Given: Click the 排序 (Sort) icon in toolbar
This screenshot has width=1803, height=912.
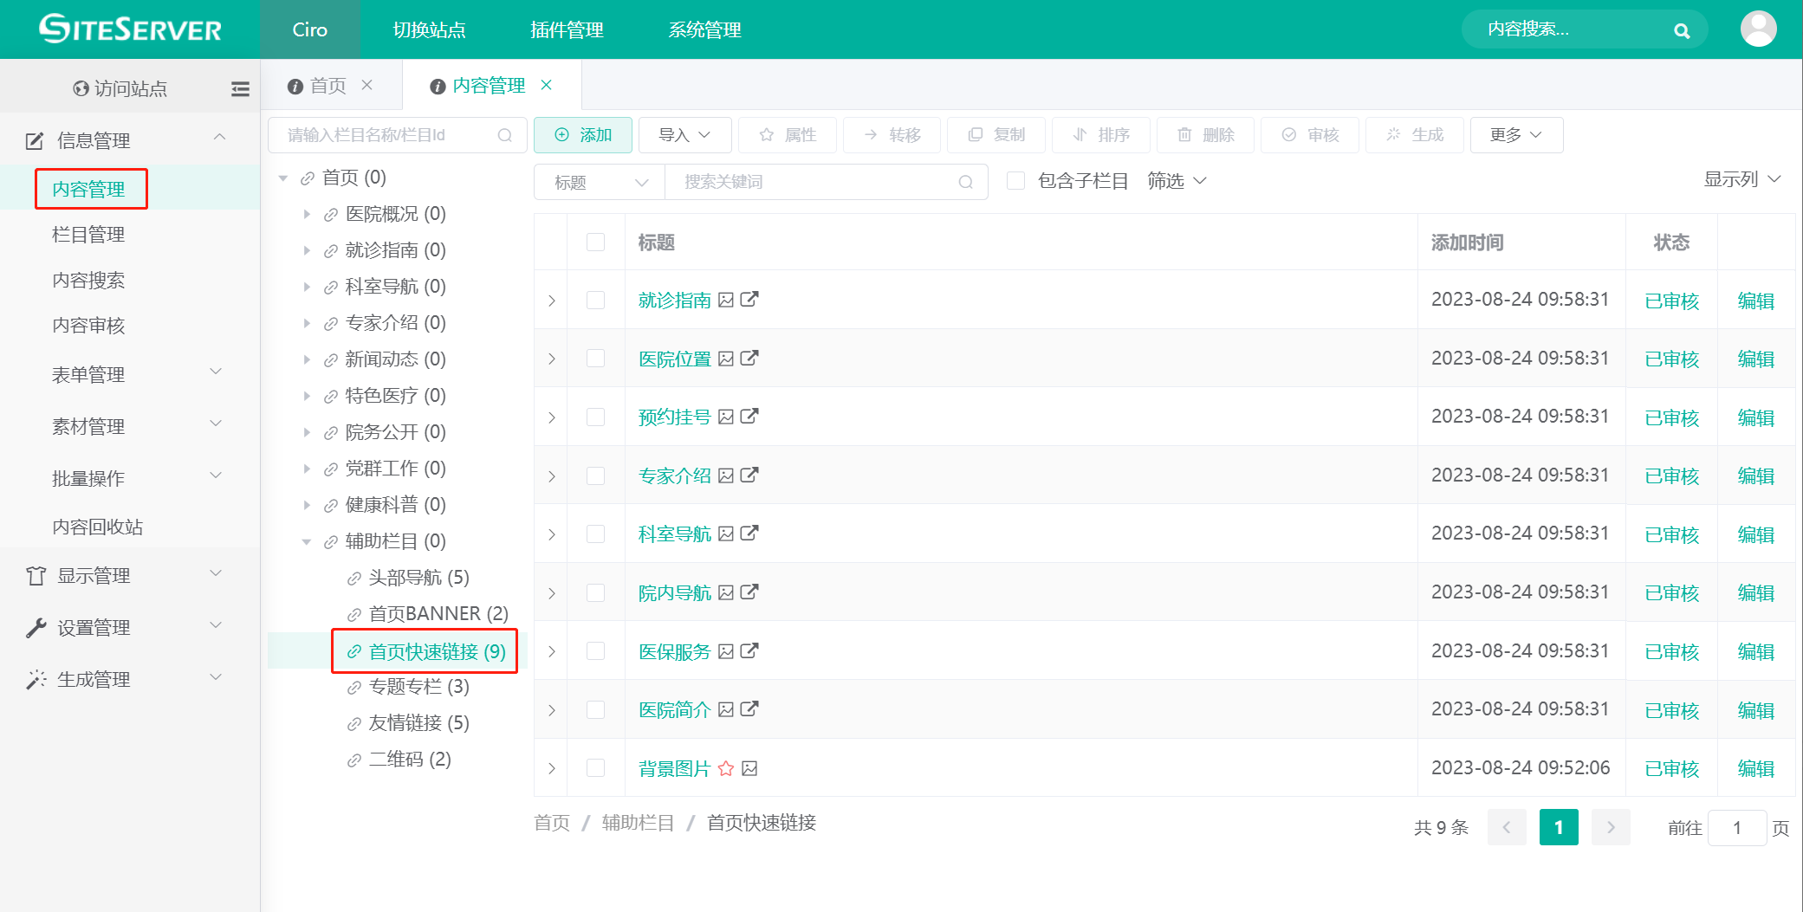Looking at the screenshot, I should [x=1080, y=134].
